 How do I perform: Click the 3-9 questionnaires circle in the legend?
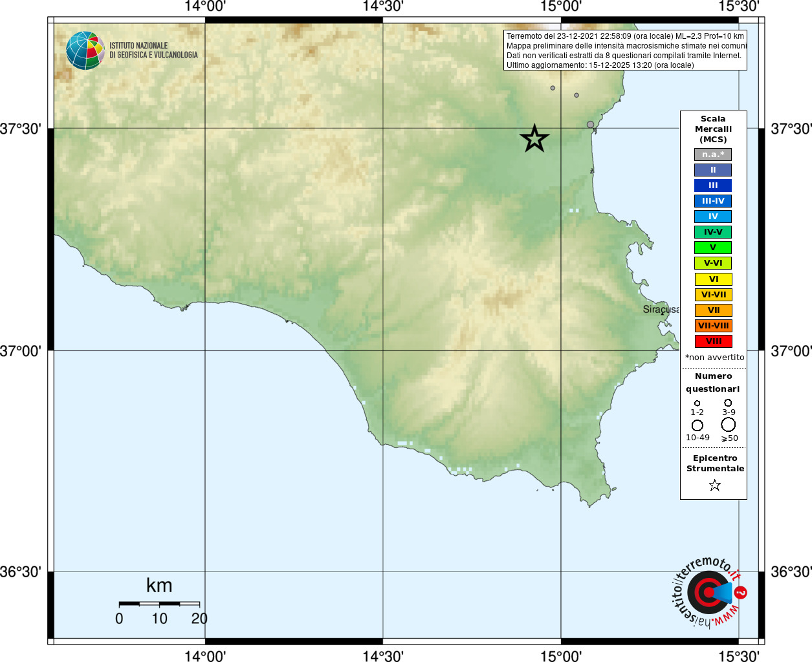tap(728, 403)
